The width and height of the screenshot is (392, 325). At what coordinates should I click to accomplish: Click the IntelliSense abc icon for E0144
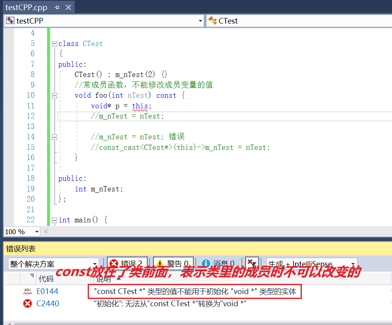click(27, 291)
